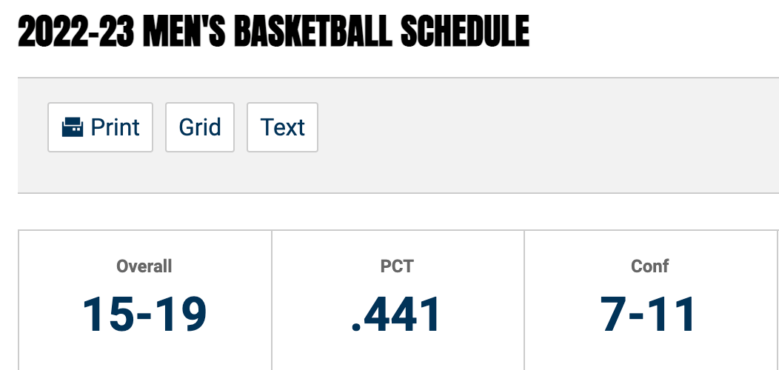The image size is (779, 370).
Task: Switch to Text schedule view
Action: 282,127
